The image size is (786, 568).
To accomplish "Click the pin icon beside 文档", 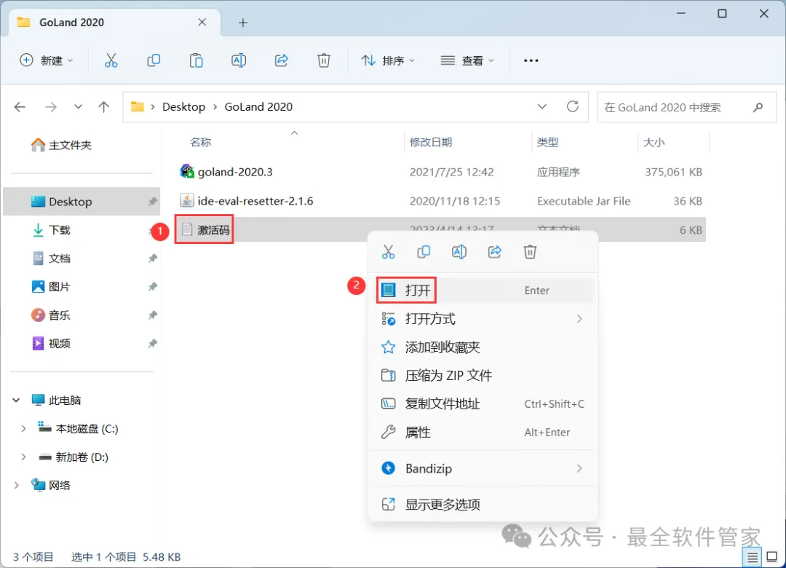I will point(152,259).
